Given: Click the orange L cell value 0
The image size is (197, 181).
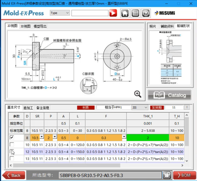Looking at the screenshot, I should tap(77, 138).
